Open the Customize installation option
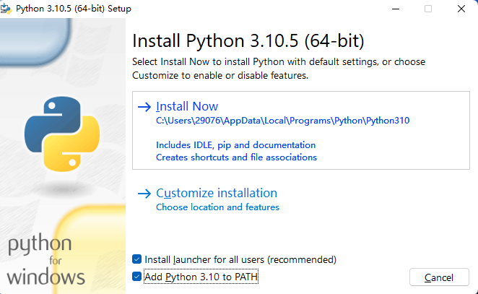Image resolution: width=478 pixels, height=294 pixels. point(217,194)
